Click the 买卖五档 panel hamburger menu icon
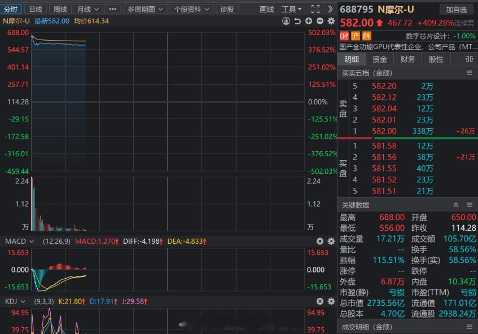Image resolution: width=478 pixels, height=334 pixels. (470, 73)
